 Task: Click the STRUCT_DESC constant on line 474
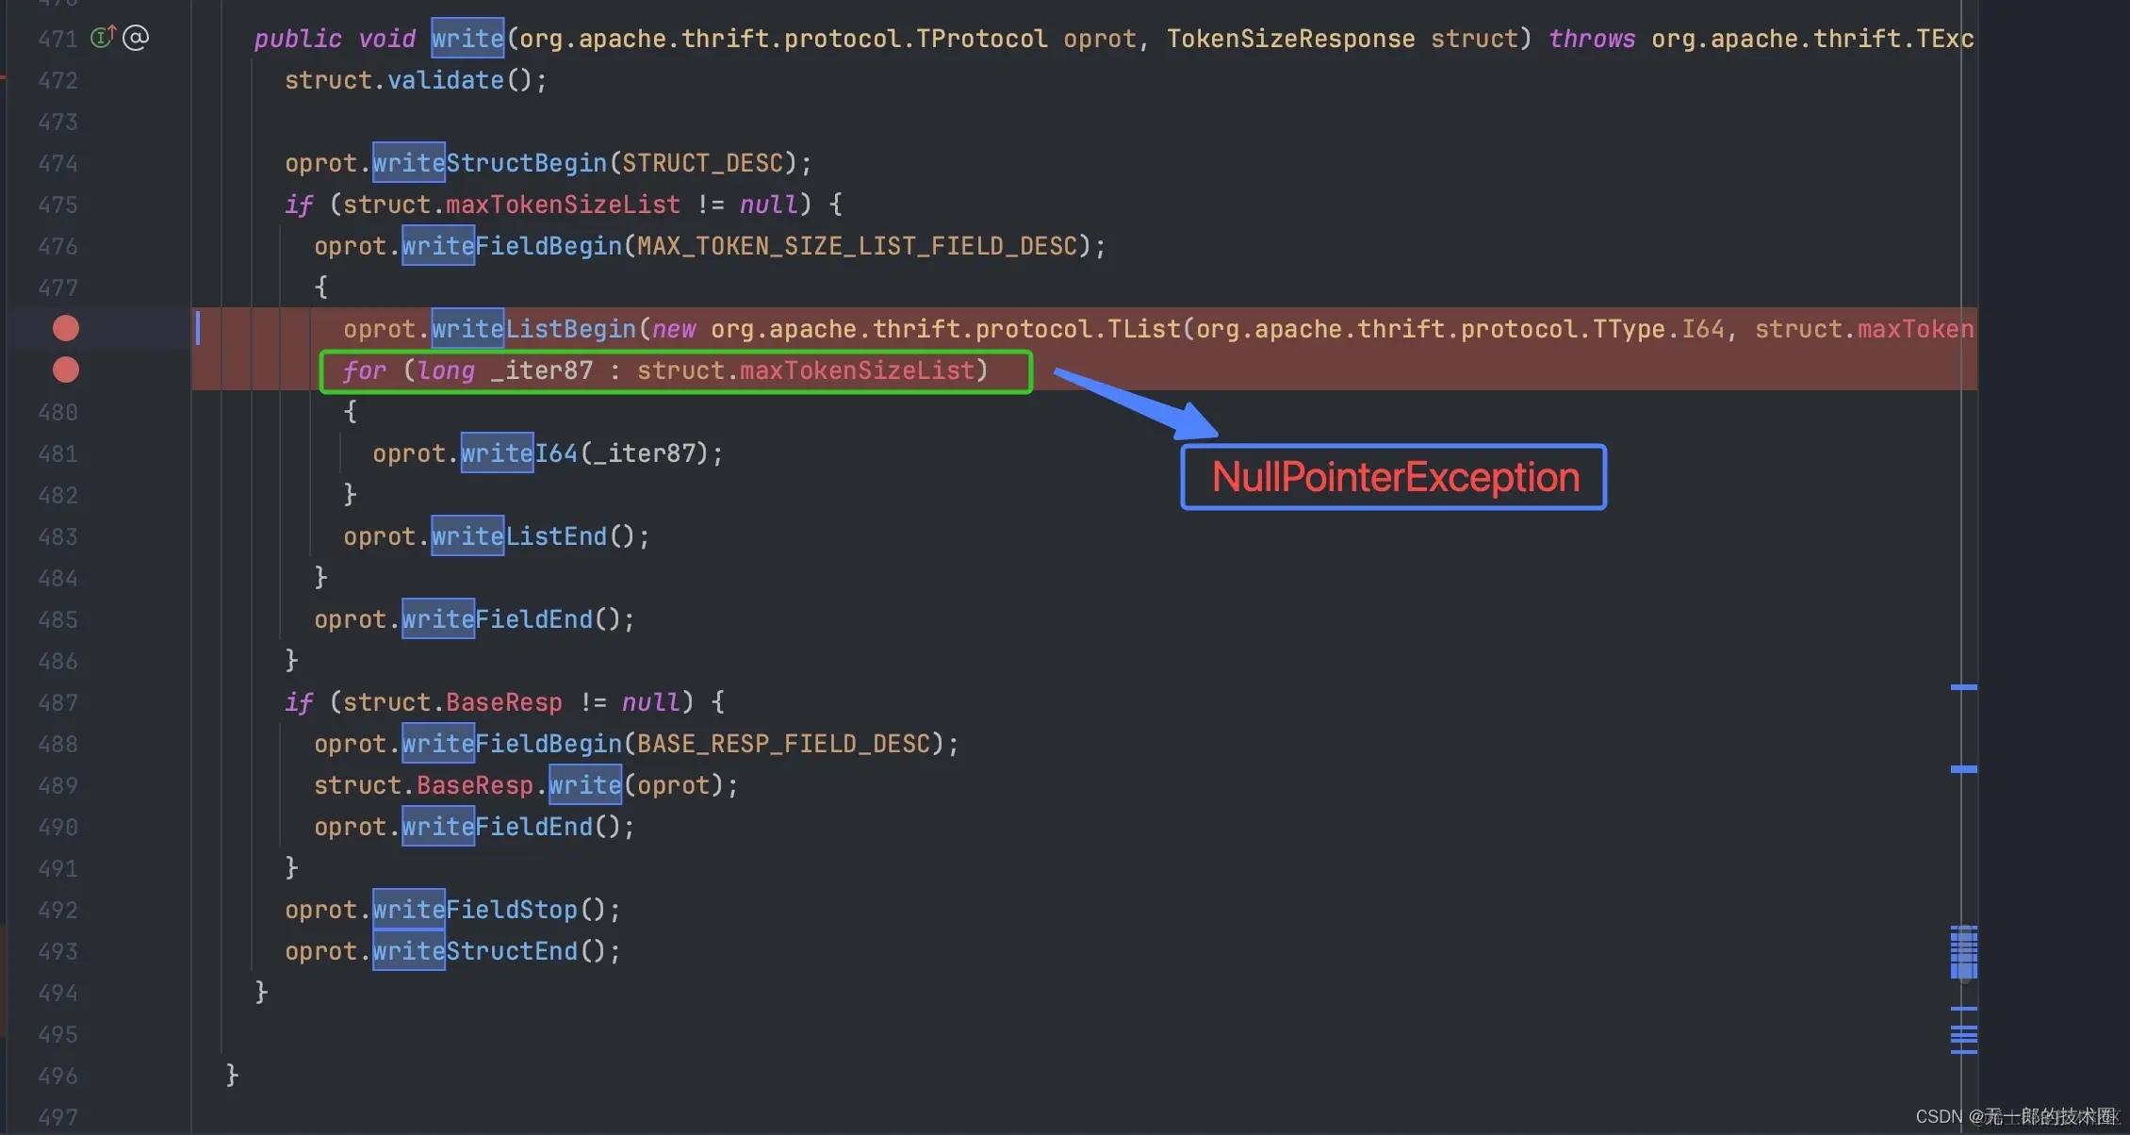(702, 163)
